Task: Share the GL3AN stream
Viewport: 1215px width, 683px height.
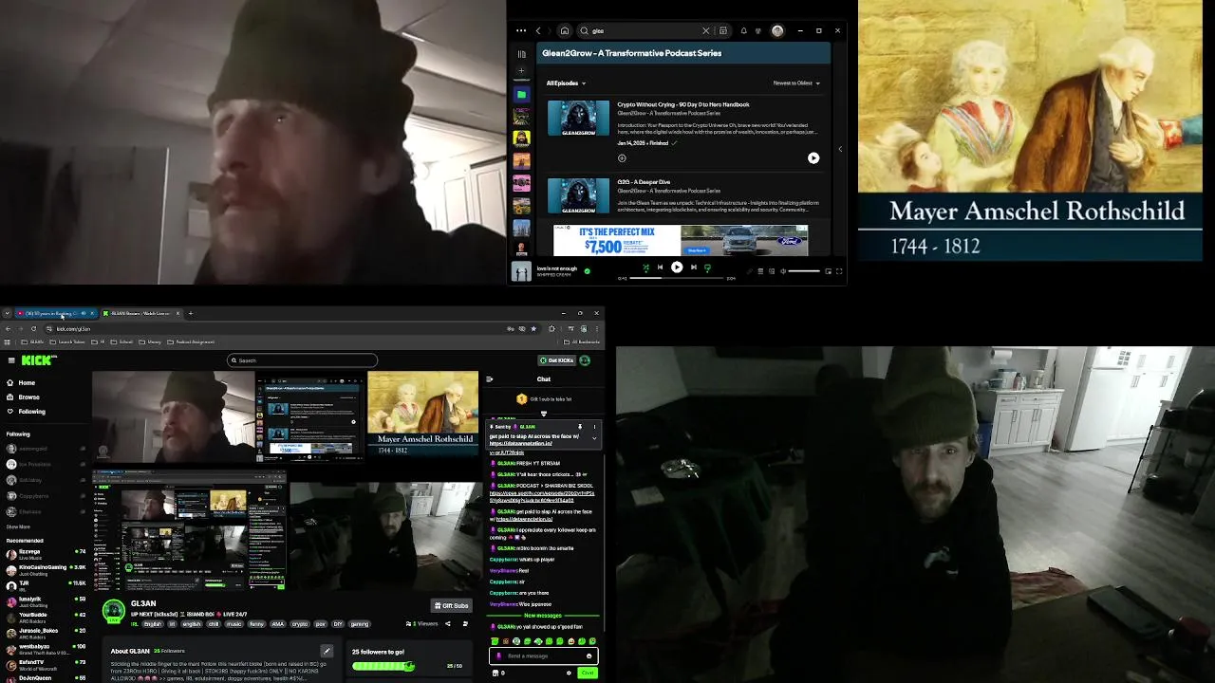Action: coord(448,624)
